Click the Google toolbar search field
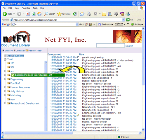This screenshot has width=146, height=140. pos(46,24)
